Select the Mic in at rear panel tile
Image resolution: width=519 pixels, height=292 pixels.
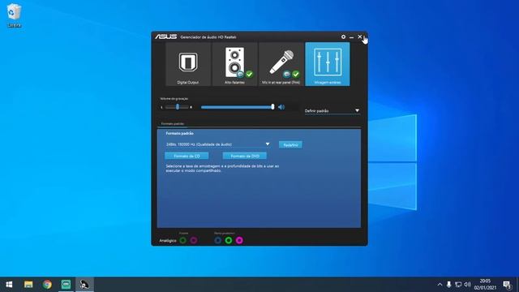pos(281,64)
